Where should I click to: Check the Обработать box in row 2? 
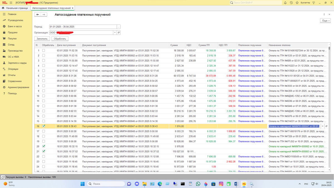(x=43, y=56)
